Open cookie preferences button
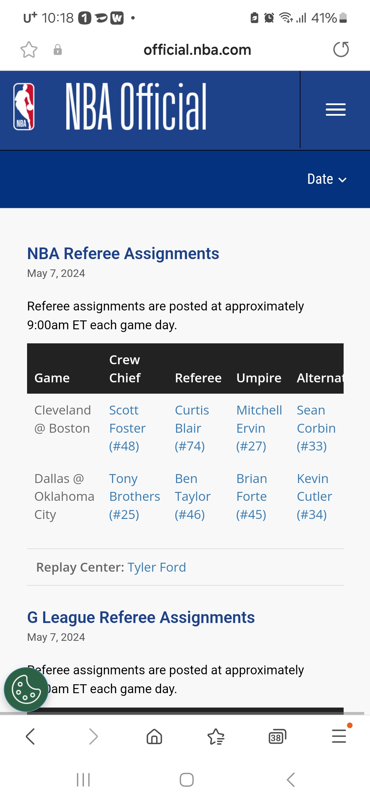370x801 pixels. (x=26, y=689)
